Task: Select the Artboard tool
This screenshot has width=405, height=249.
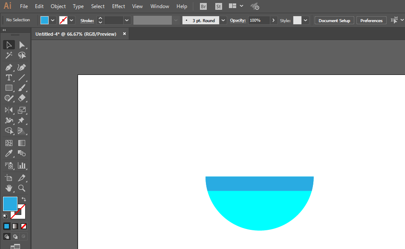Action: pyautogui.click(x=9, y=178)
